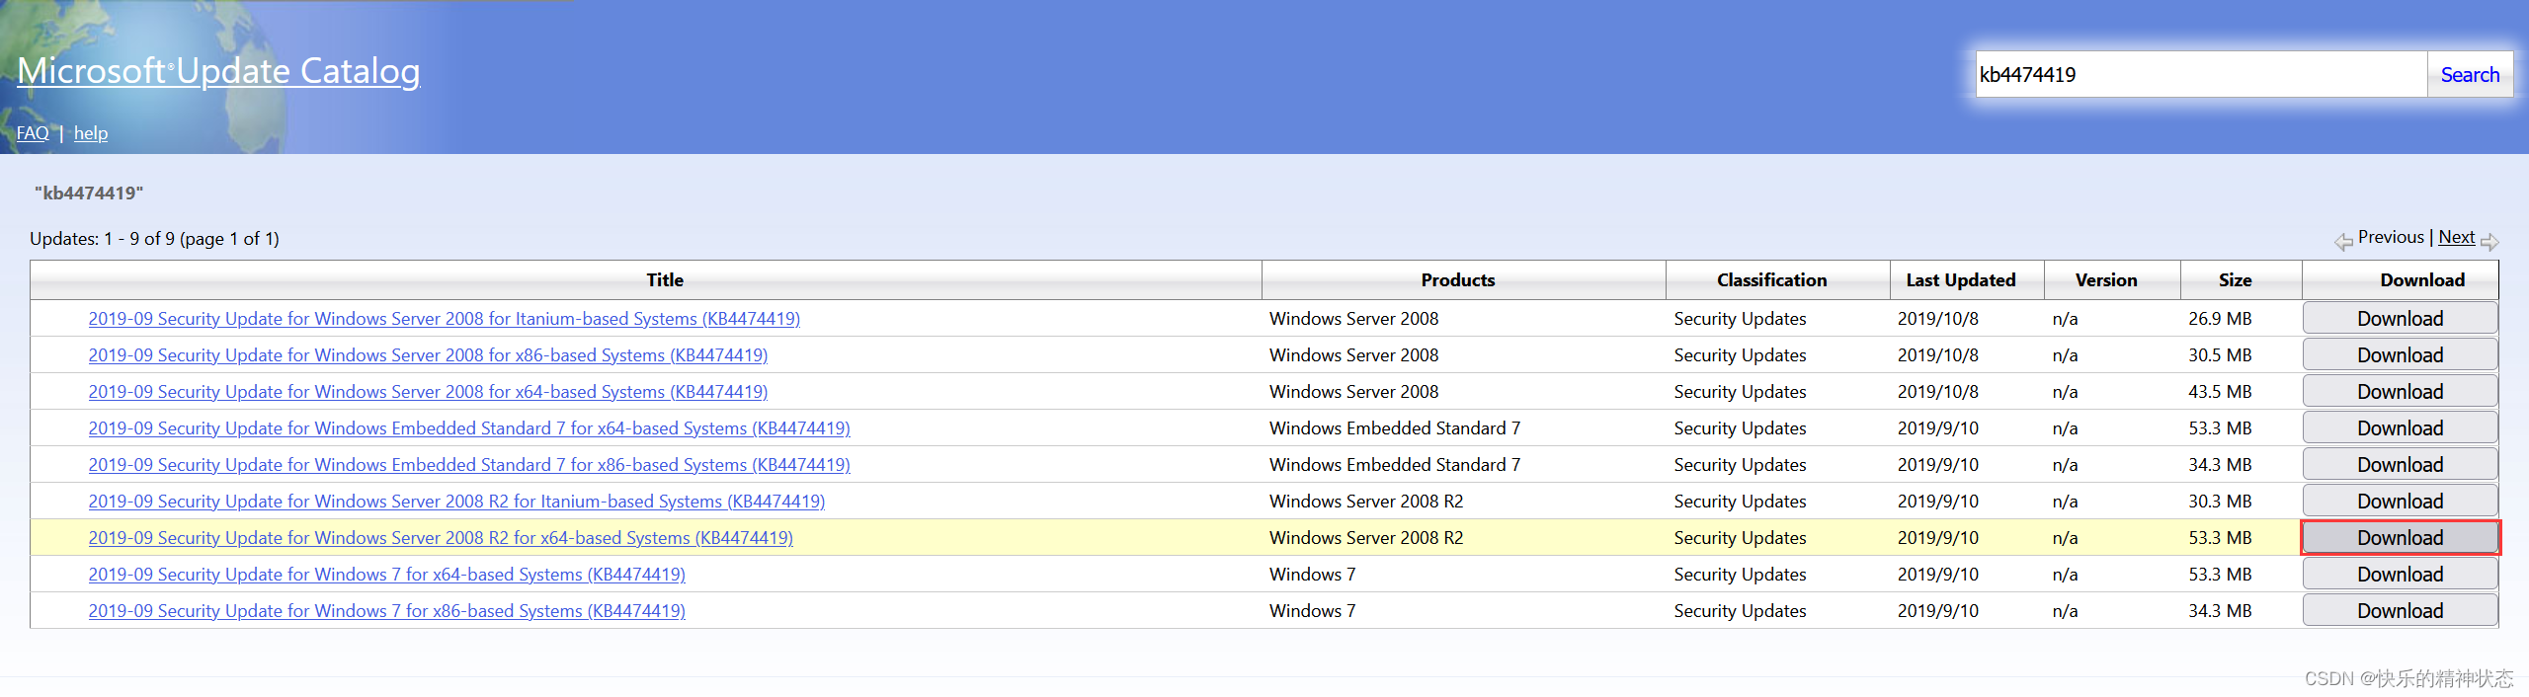This screenshot has height=697, width=2529.
Task: Sort results by Classification column header
Action: click(1771, 280)
